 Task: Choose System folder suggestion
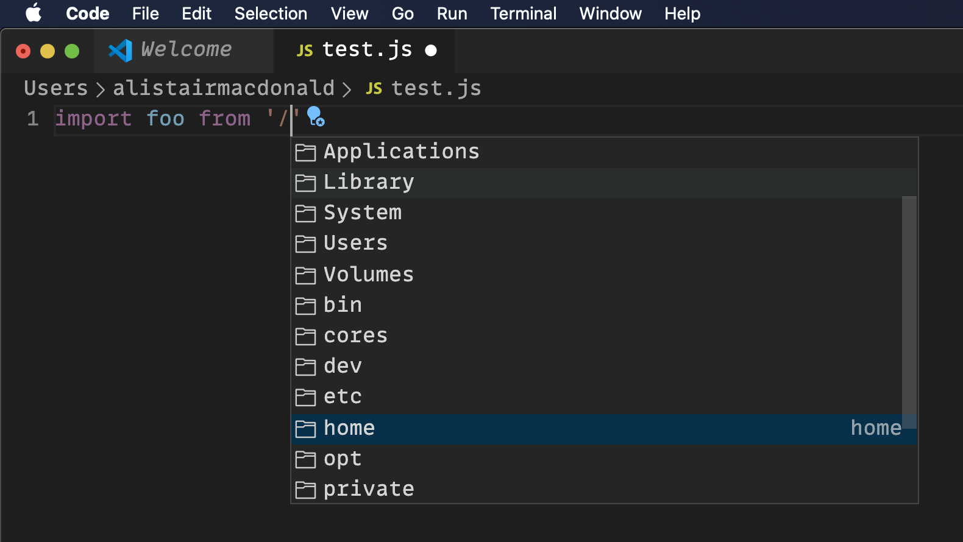[x=605, y=213]
